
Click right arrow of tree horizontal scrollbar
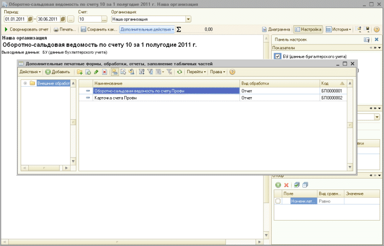(66, 168)
